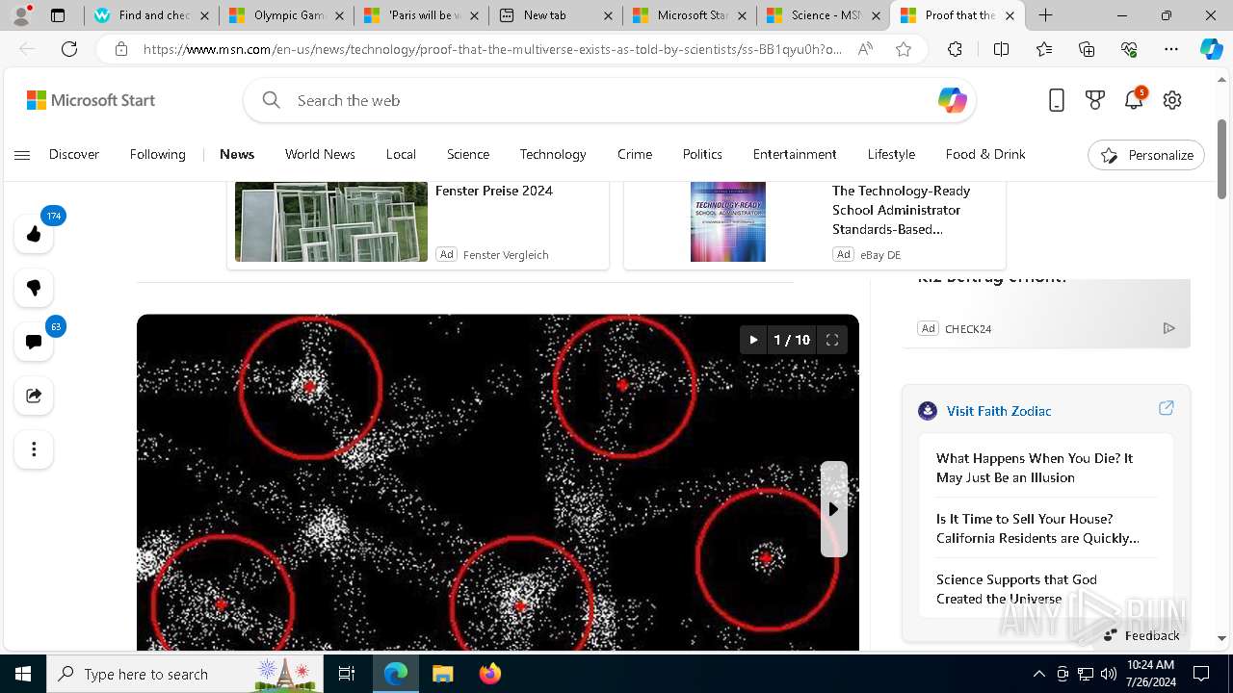The image size is (1233, 693).
Task: Open Faith Zodiac external link icon
Action: tap(1166, 409)
